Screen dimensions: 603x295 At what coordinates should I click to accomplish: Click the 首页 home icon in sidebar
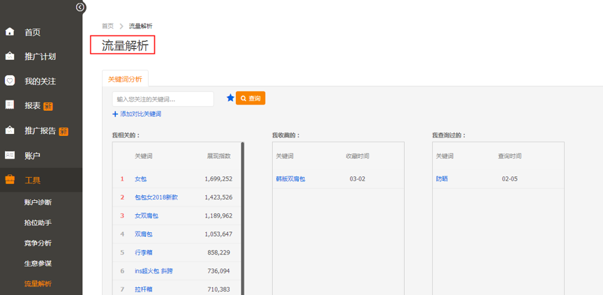click(10, 32)
